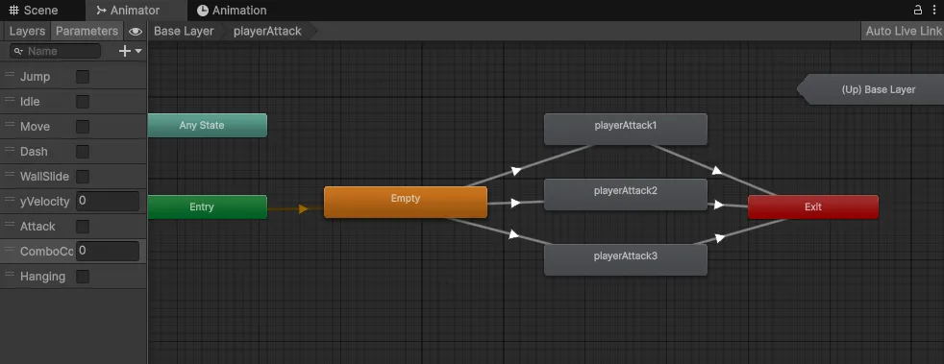This screenshot has width=944, height=364.
Task: Select the playerAttack2 state node
Action: click(x=626, y=194)
